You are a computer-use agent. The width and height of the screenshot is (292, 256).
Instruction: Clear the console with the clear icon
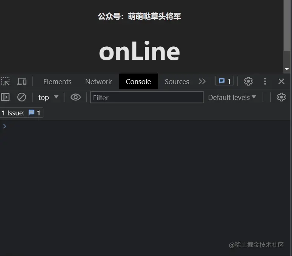tap(22, 97)
